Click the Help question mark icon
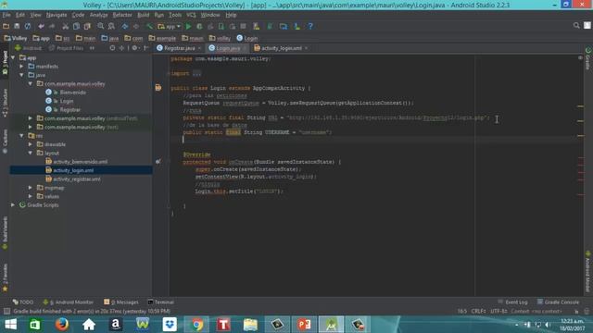Screen dimensions: 593x333 coord(310,26)
